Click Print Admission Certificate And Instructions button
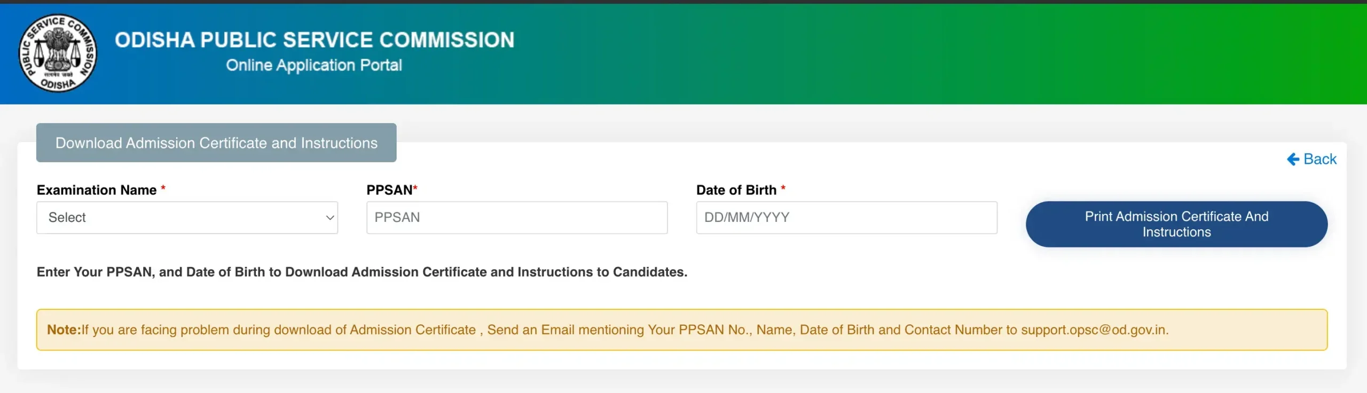The height and width of the screenshot is (393, 1367). click(1176, 224)
